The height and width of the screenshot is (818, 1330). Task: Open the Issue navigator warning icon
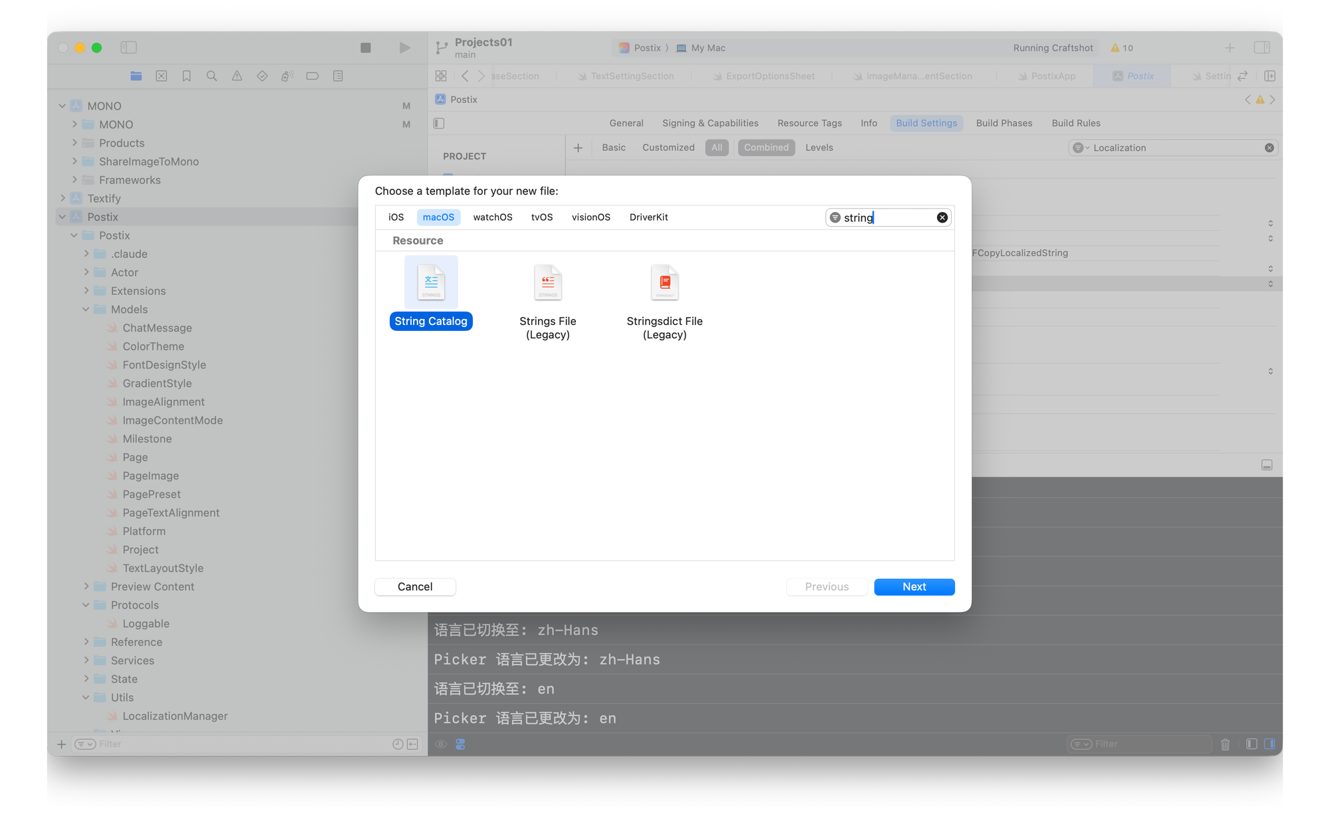(237, 76)
